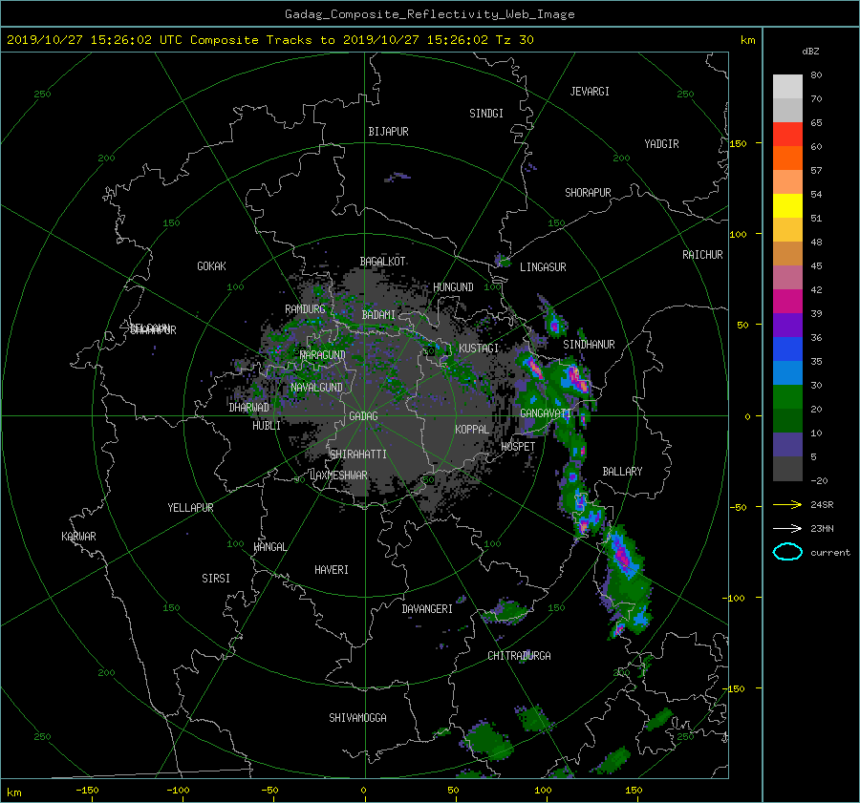The width and height of the screenshot is (860, 803).
Task: Select the RAICHUR label
Action: click(702, 255)
